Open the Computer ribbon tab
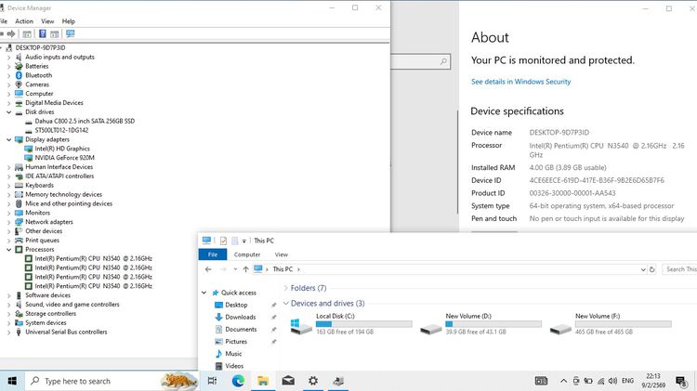The image size is (697, 391). pos(247,254)
